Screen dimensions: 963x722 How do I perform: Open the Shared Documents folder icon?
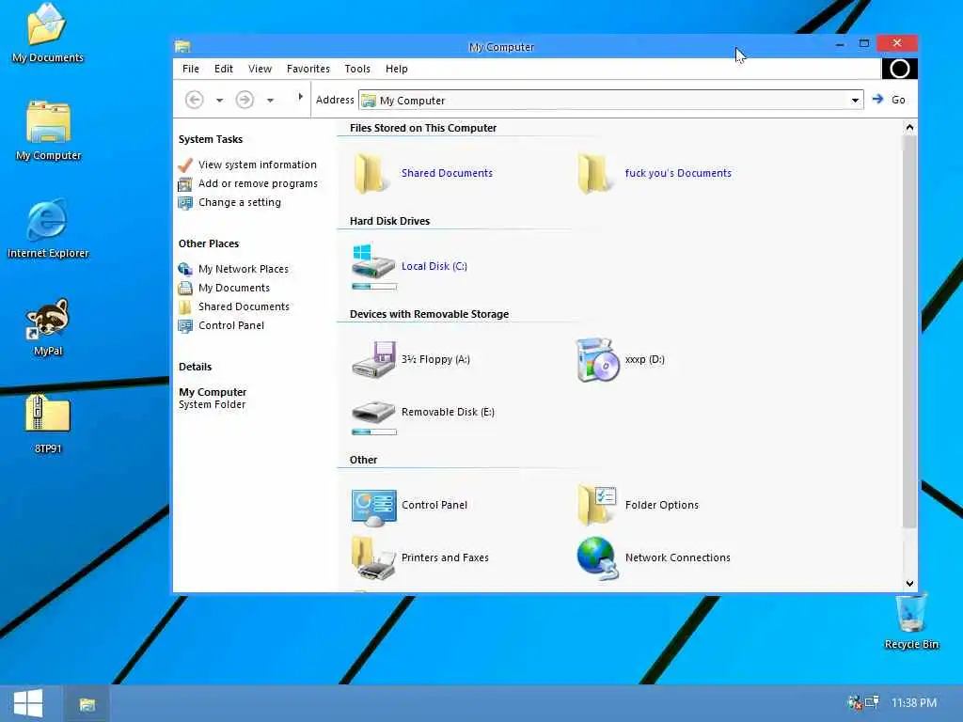click(x=371, y=173)
